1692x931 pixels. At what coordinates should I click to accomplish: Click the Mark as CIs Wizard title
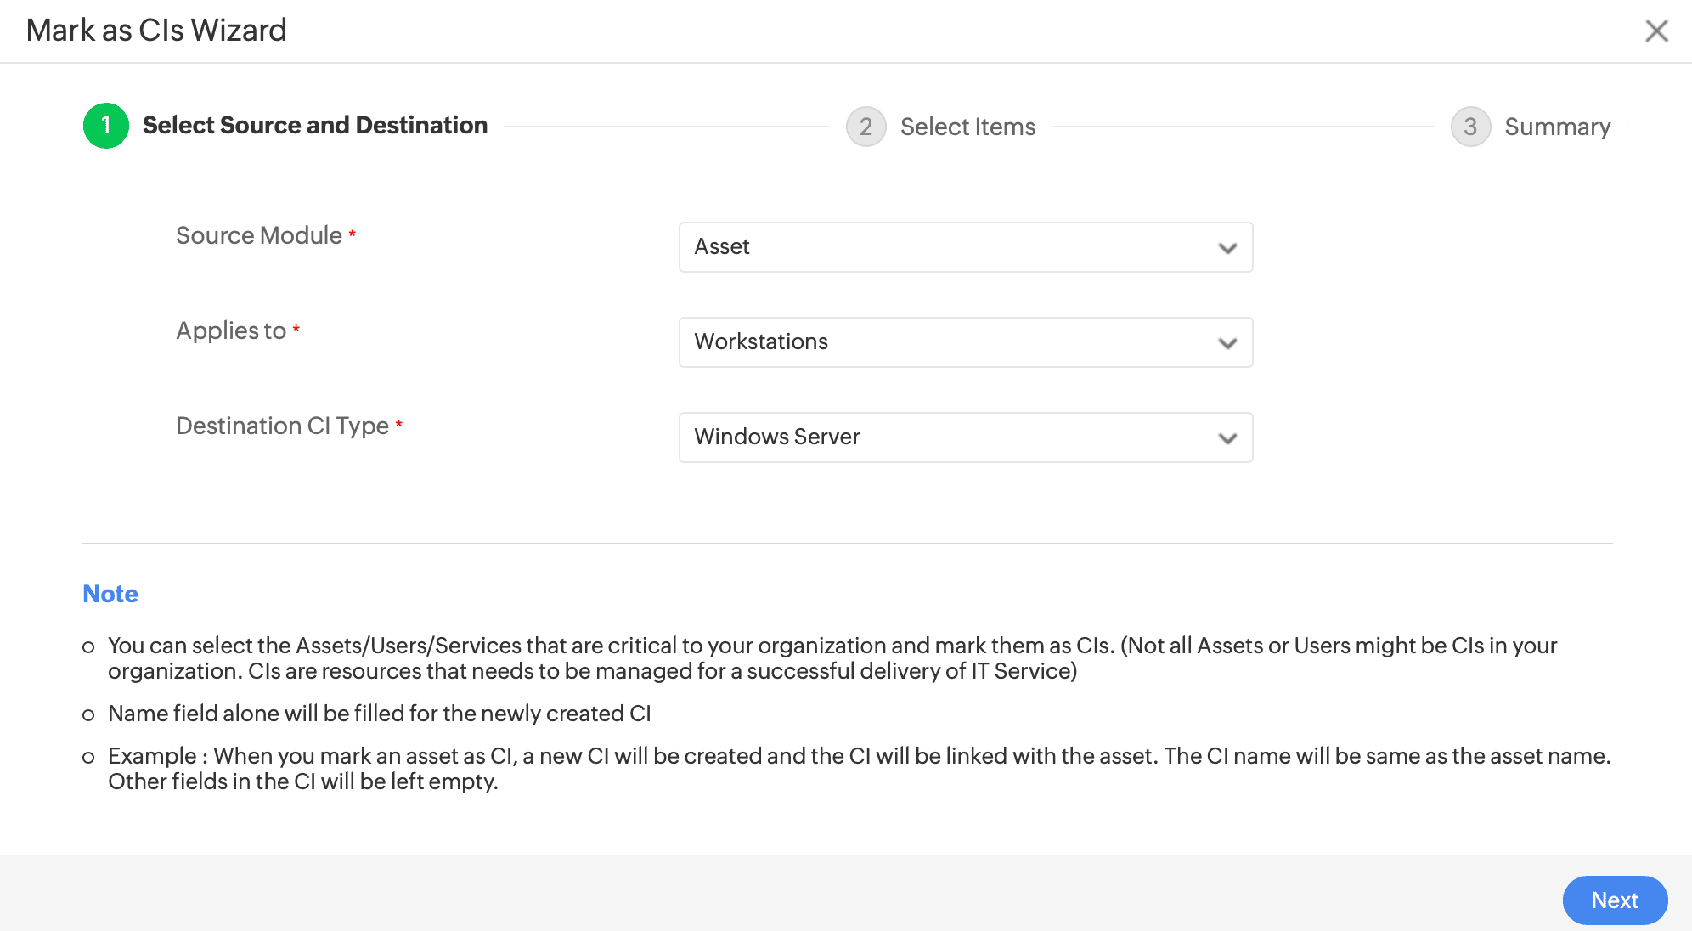click(156, 31)
